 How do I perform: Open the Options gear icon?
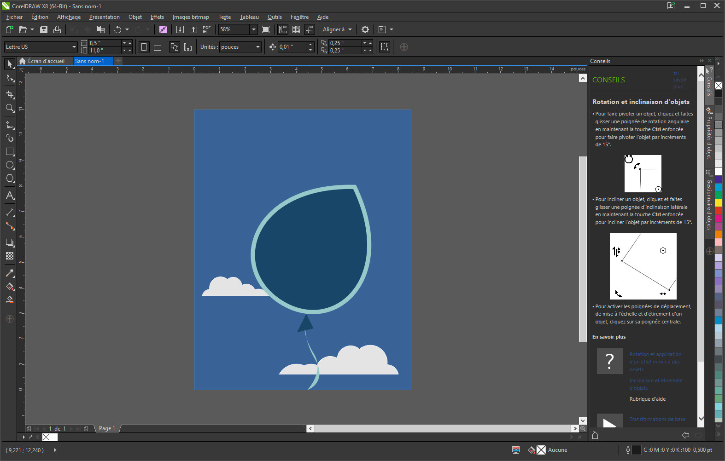(x=365, y=29)
